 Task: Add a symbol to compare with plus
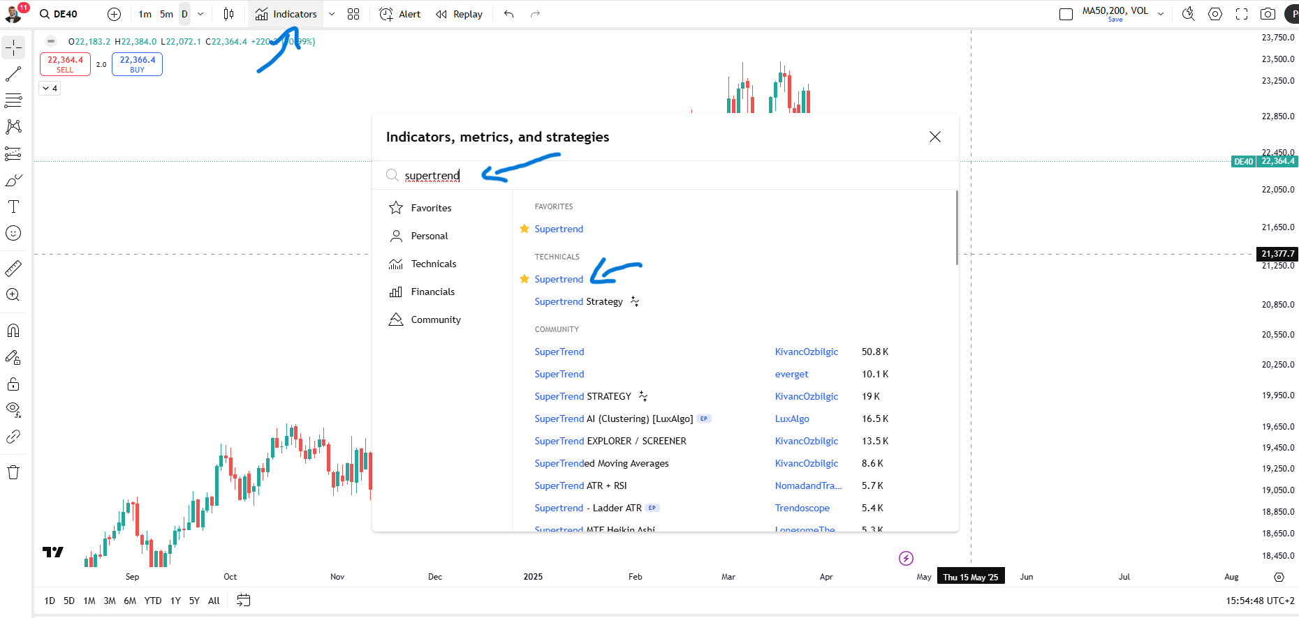115,14
